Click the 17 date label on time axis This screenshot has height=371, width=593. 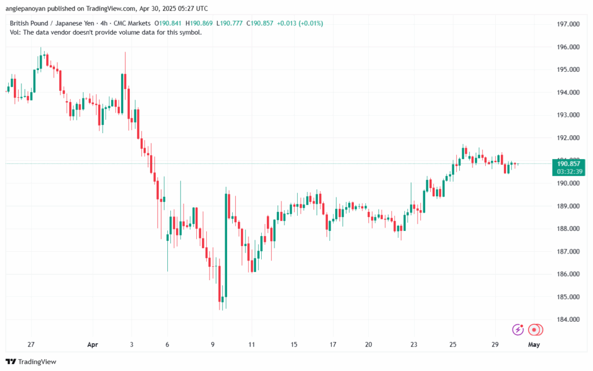(x=333, y=344)
